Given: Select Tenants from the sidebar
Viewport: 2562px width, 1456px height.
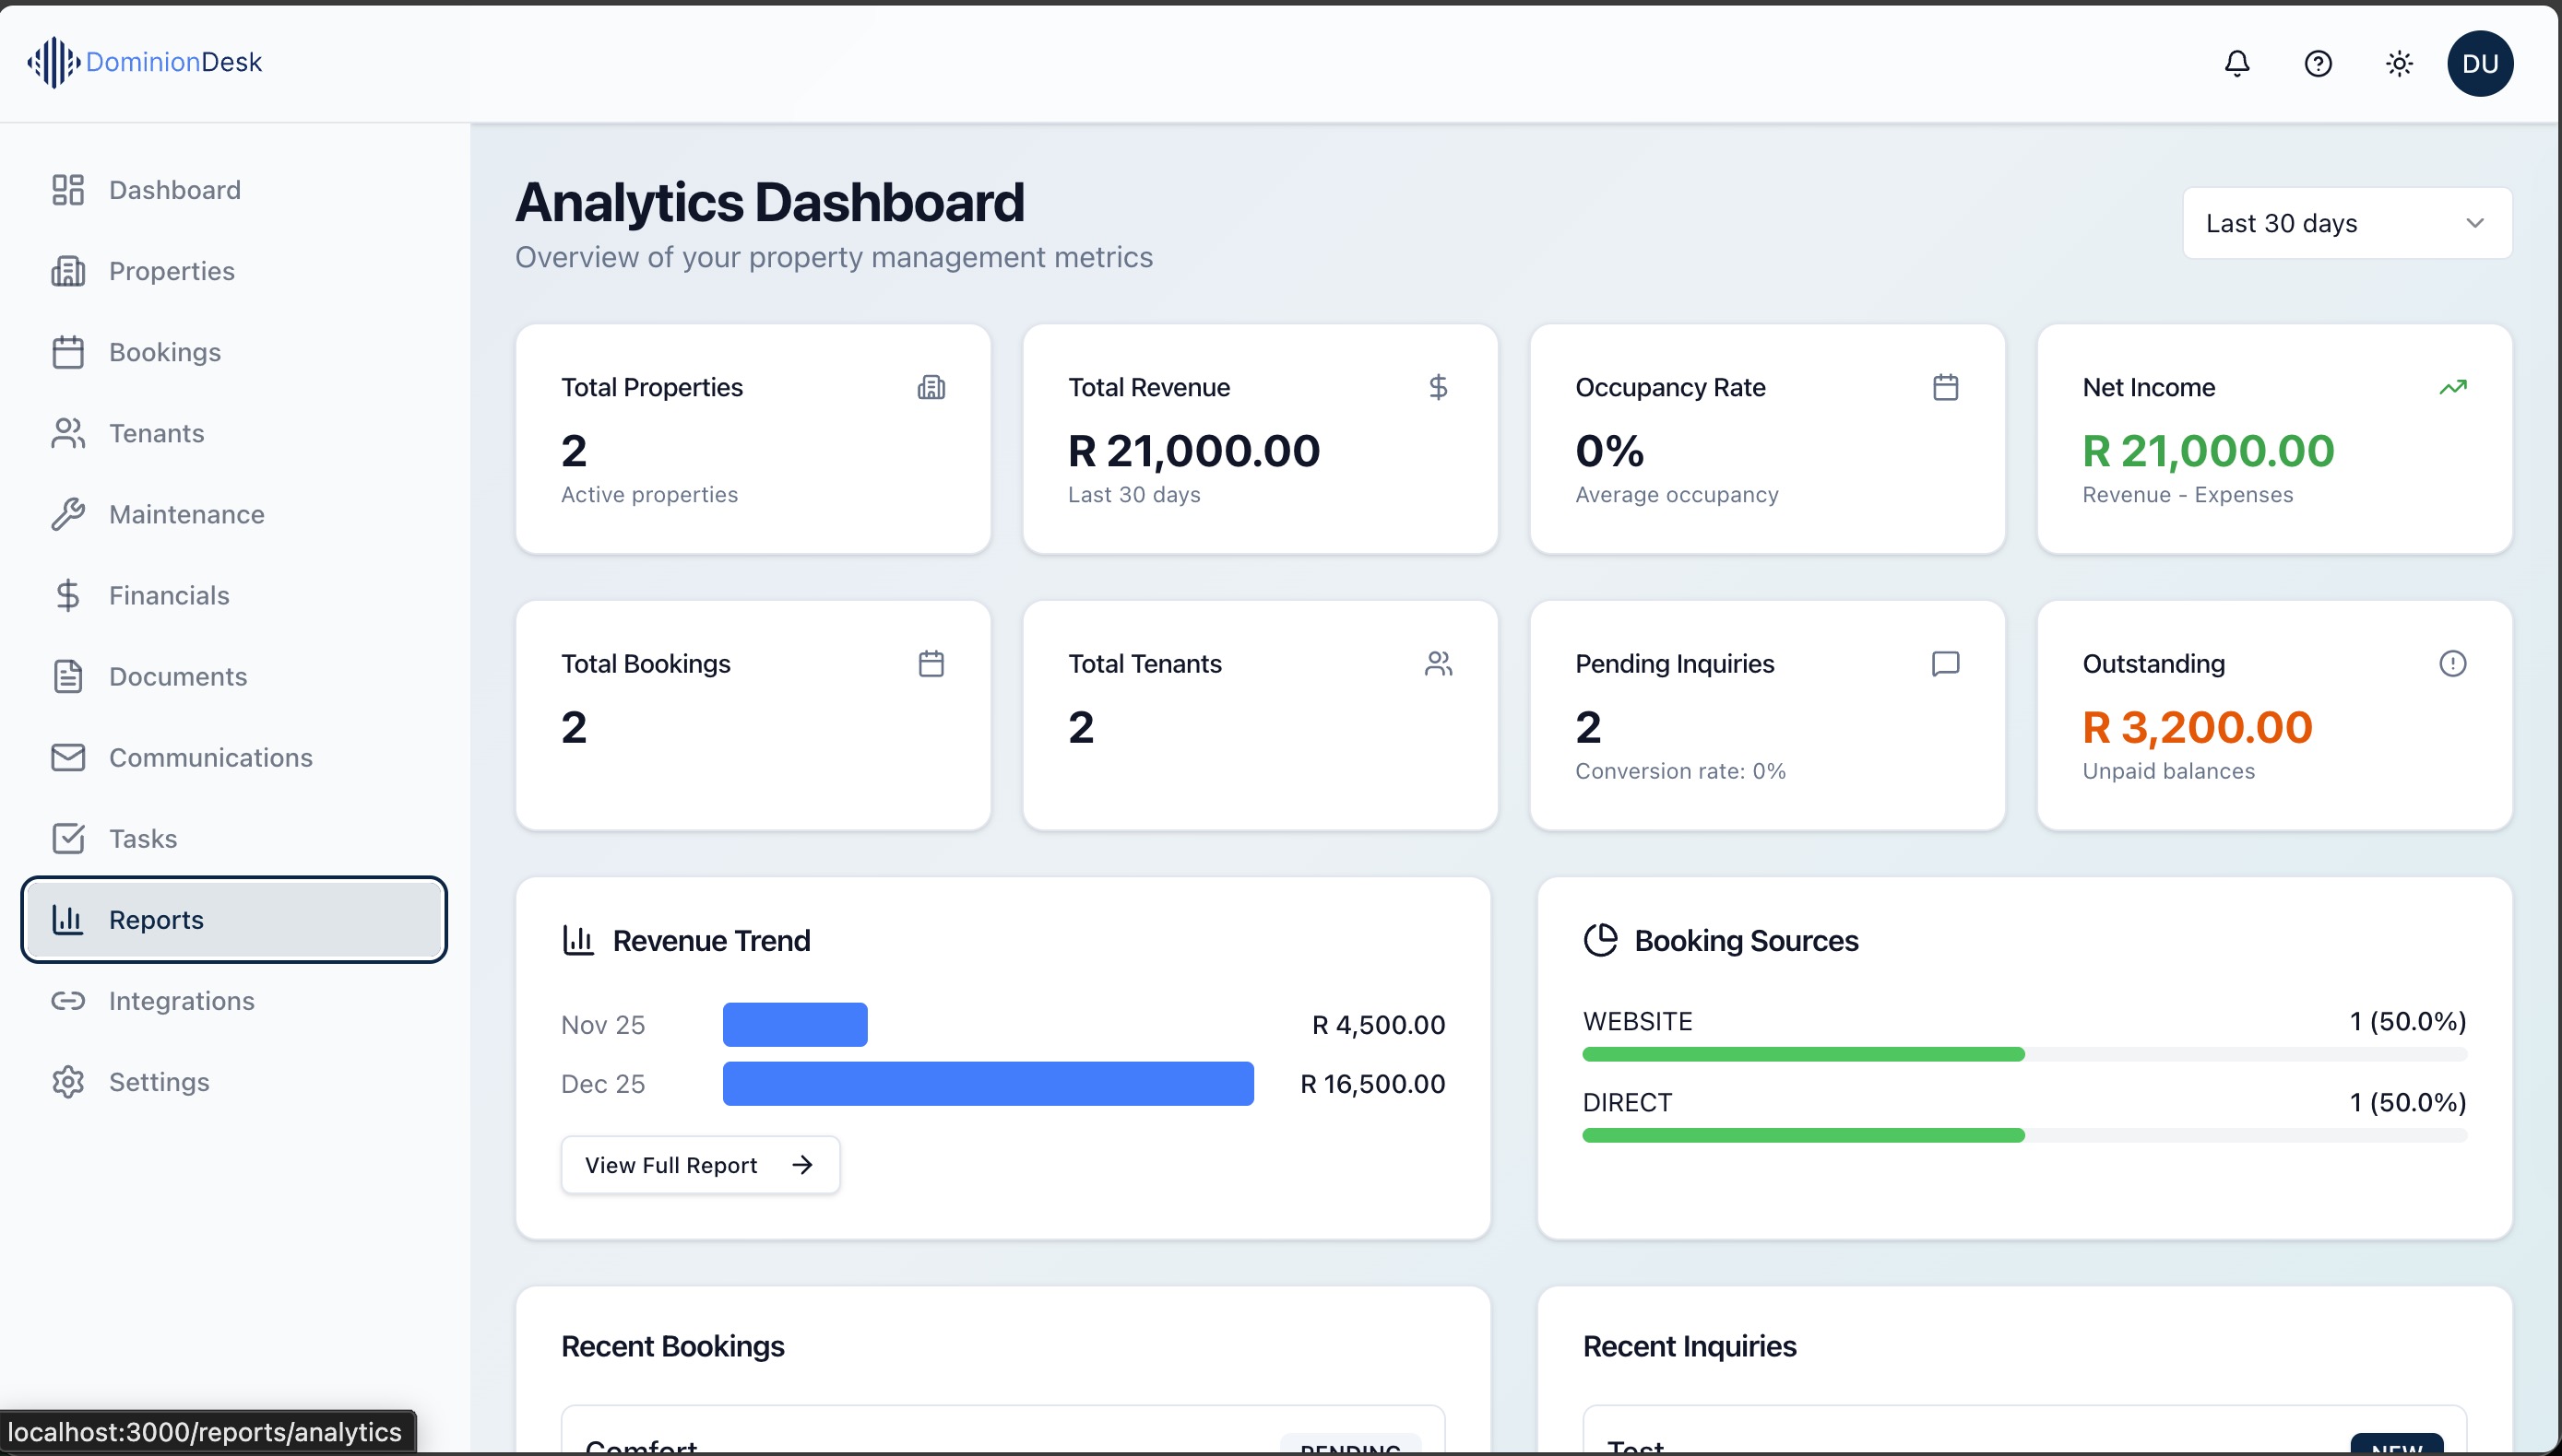Looking at the screenshot, I should click(x=156, y=433).
